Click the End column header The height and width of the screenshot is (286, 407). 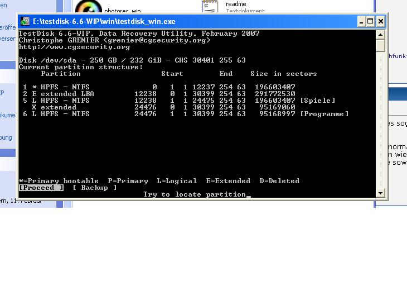click(x=226, y=74)
